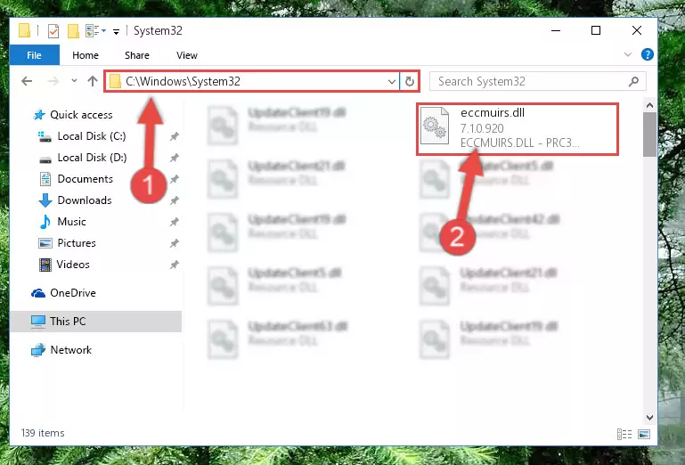Image resolution: width=685 pixels, height=465 pixels.
Task: Maximize the System32 window
Action: point(596,30)
